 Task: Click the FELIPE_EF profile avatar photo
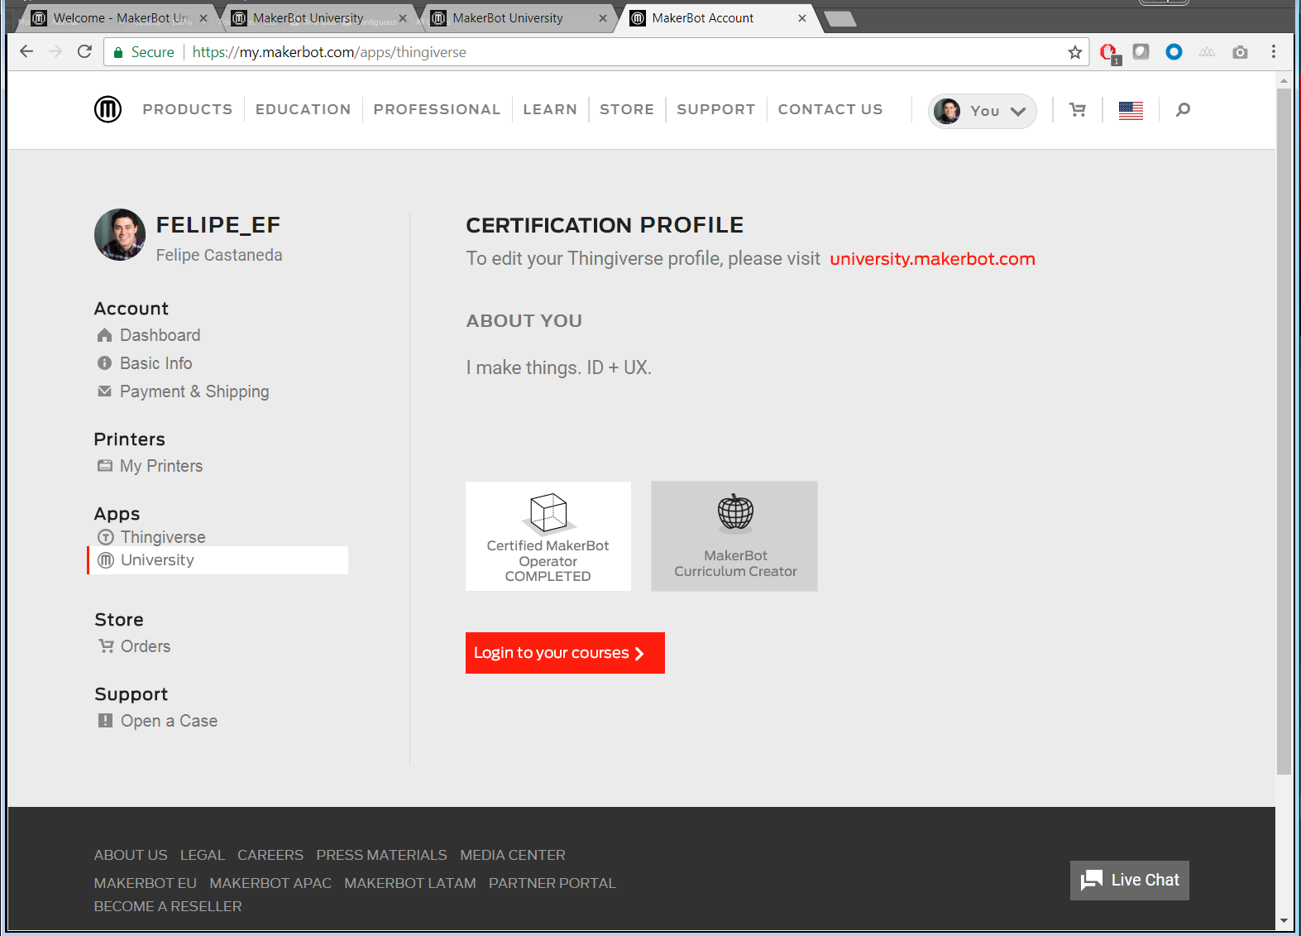(120, 234)
